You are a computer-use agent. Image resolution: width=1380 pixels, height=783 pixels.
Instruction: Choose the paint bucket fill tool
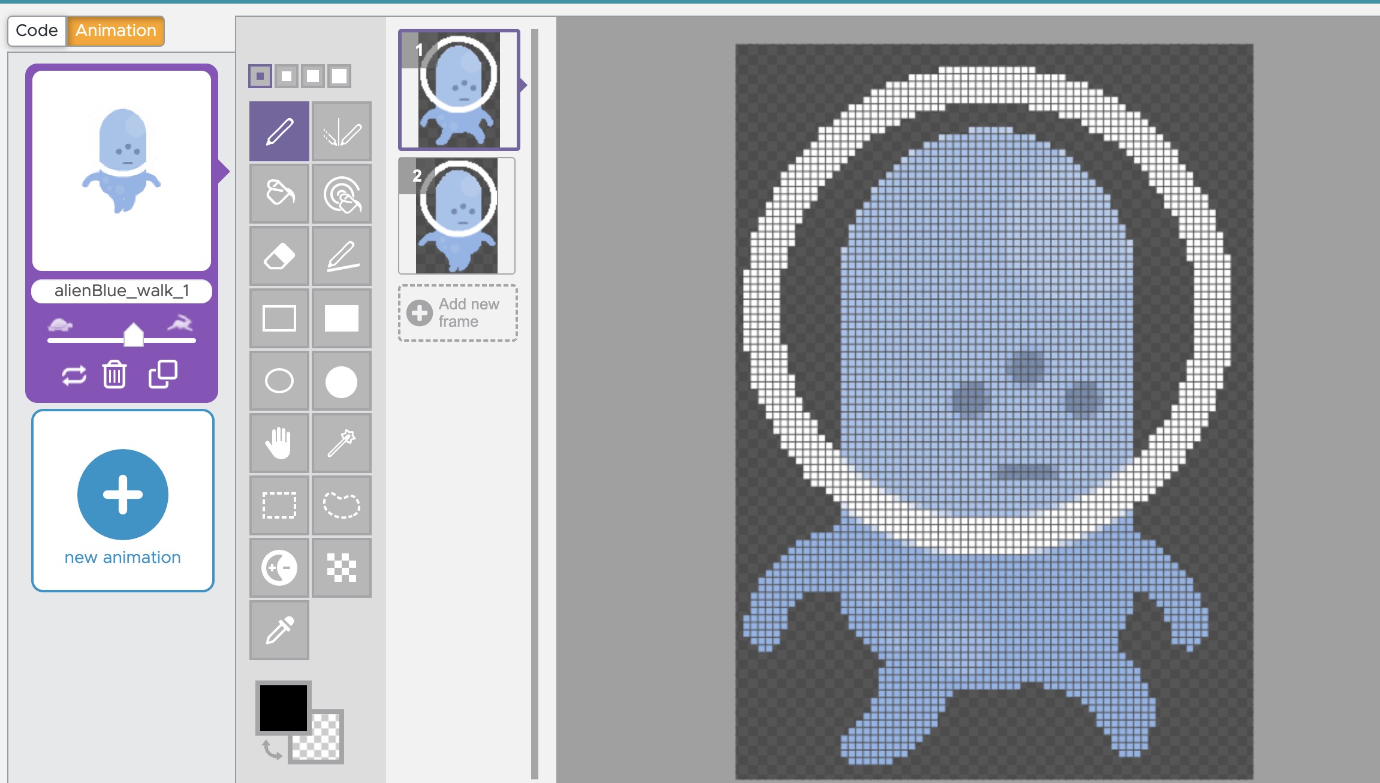(x=279, y=194)
